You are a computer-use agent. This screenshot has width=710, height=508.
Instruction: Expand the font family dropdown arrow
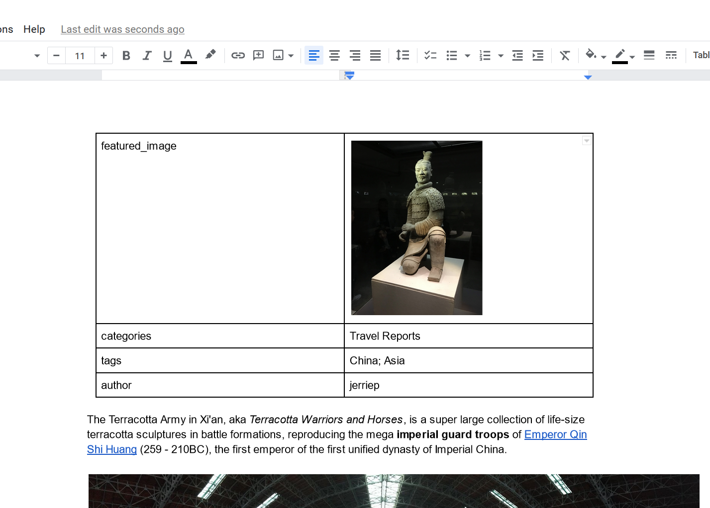[x=37, y=56]
